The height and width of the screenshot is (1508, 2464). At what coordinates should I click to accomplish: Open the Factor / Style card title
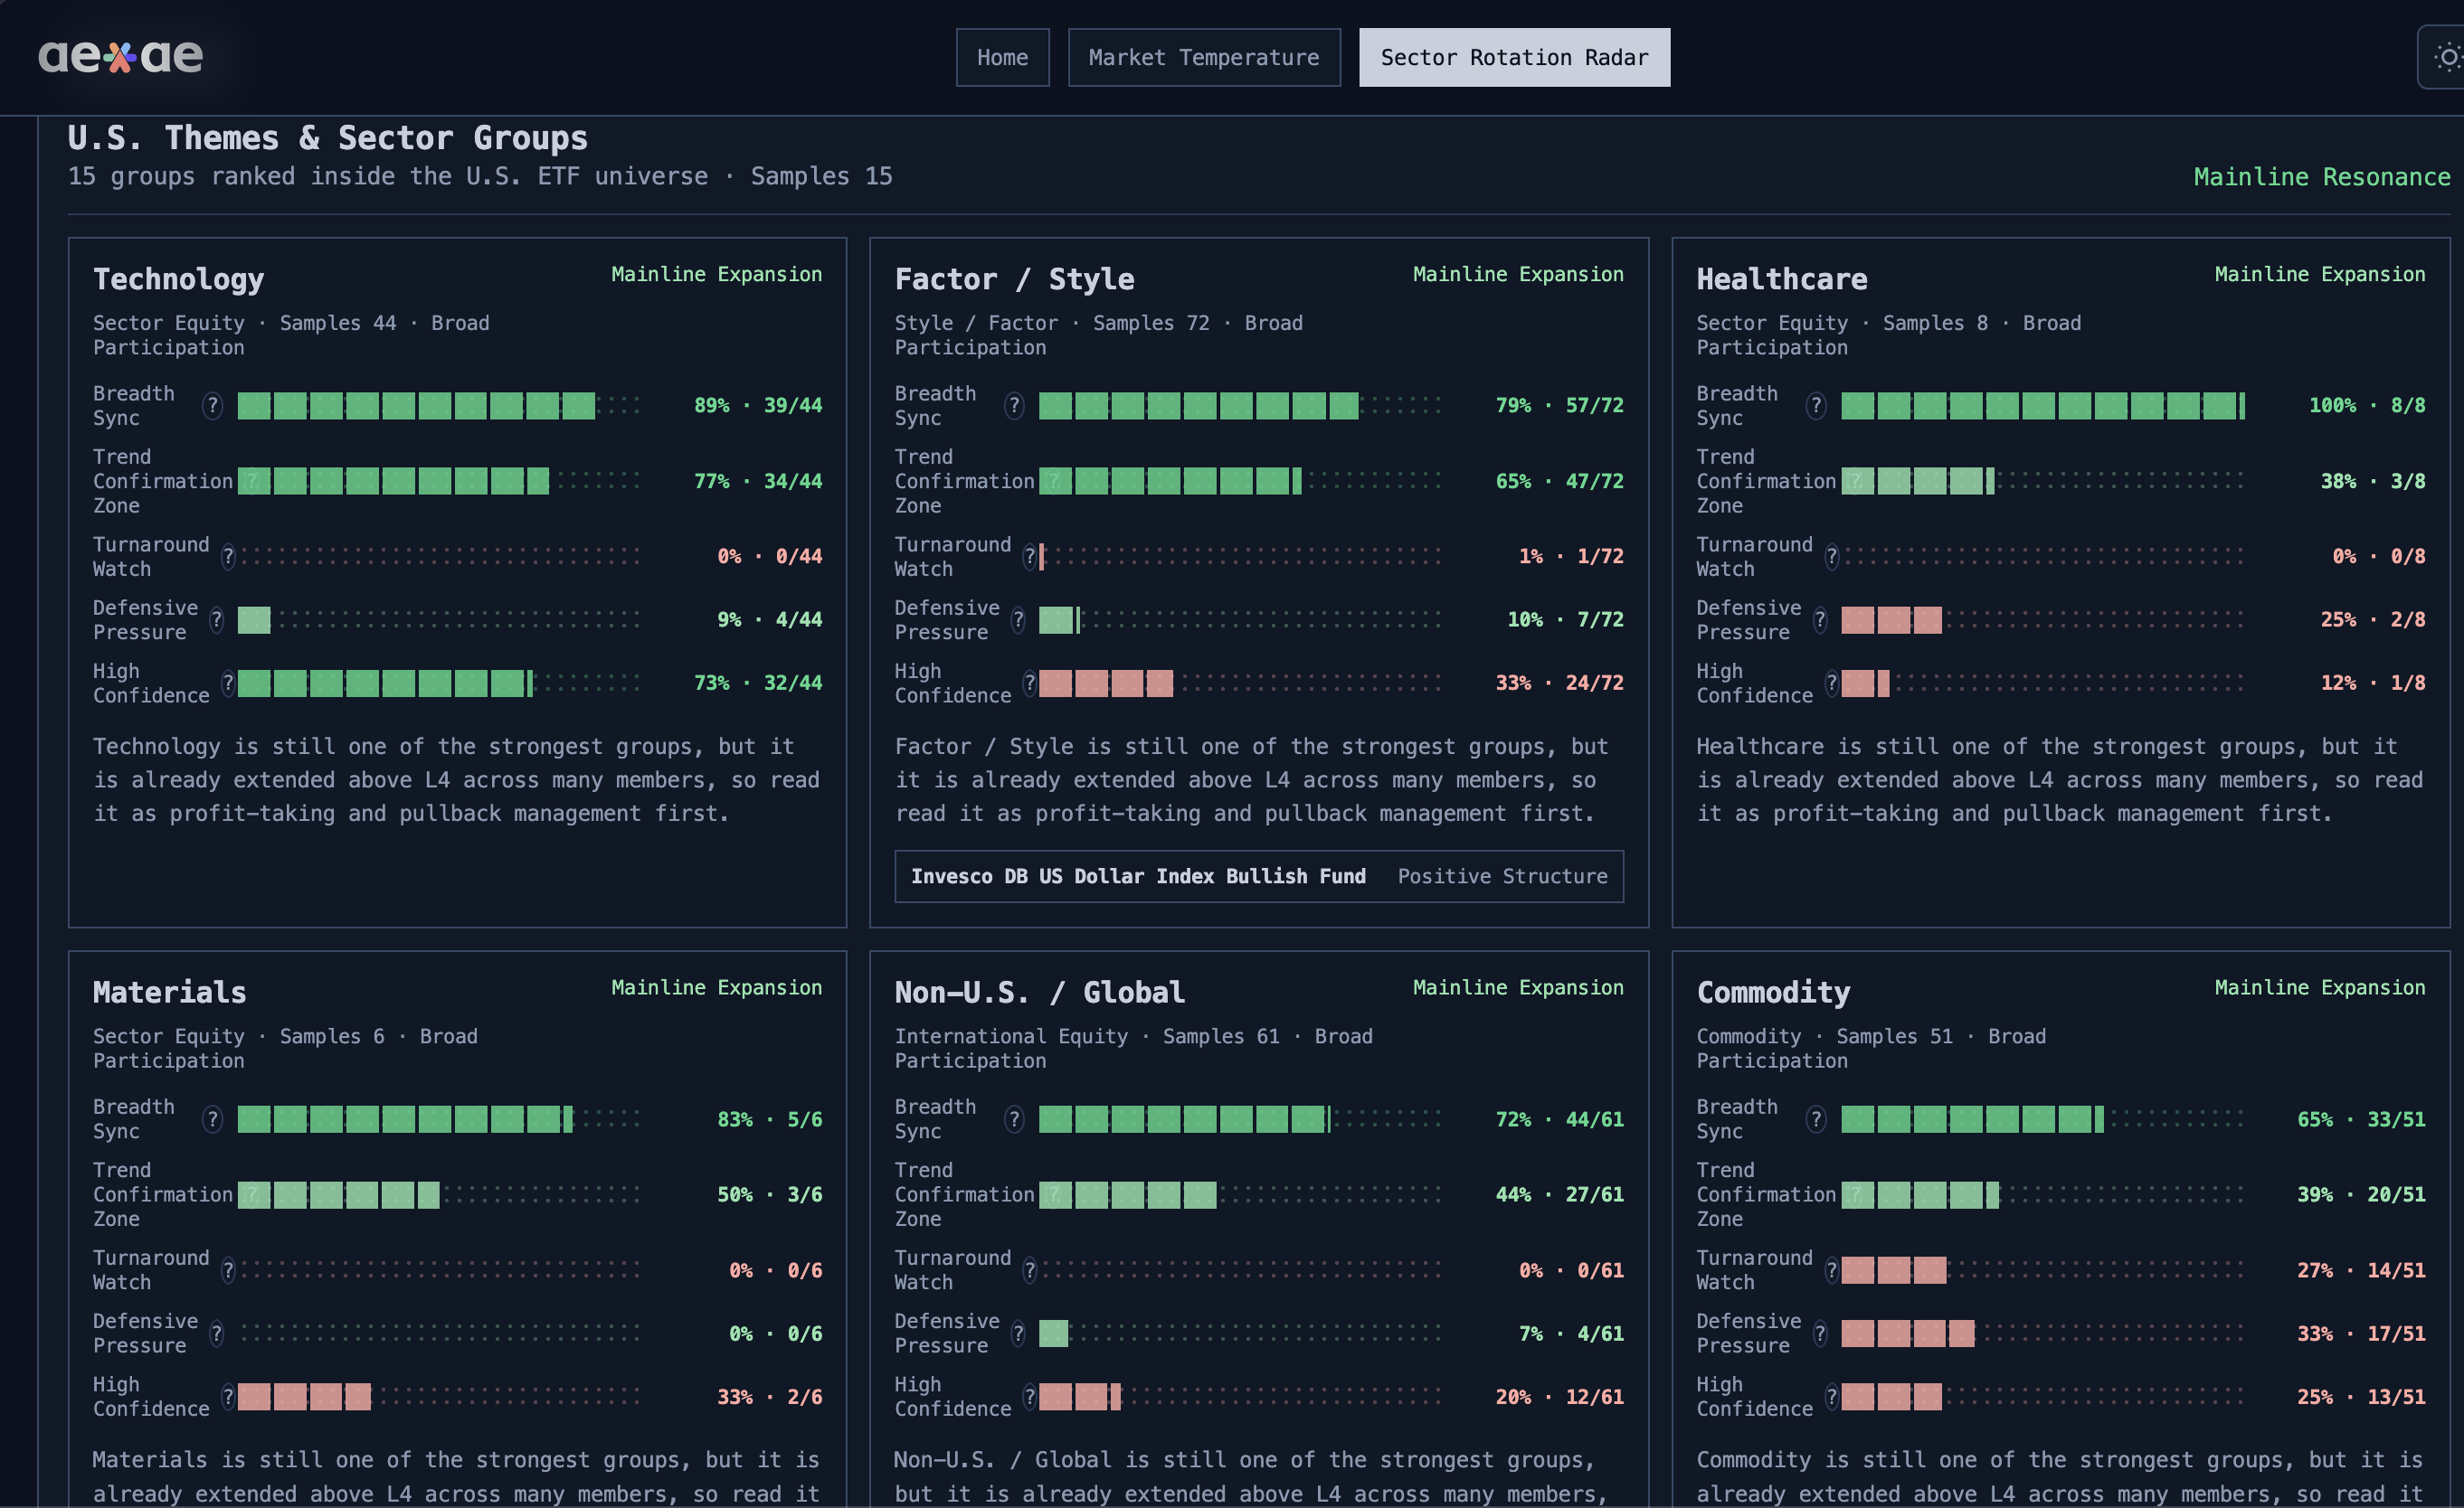click(1015, 278)
